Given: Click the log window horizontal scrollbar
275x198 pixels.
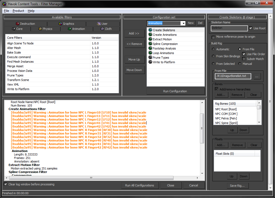Looking at the screenshot, I should (x=91, y=178).
